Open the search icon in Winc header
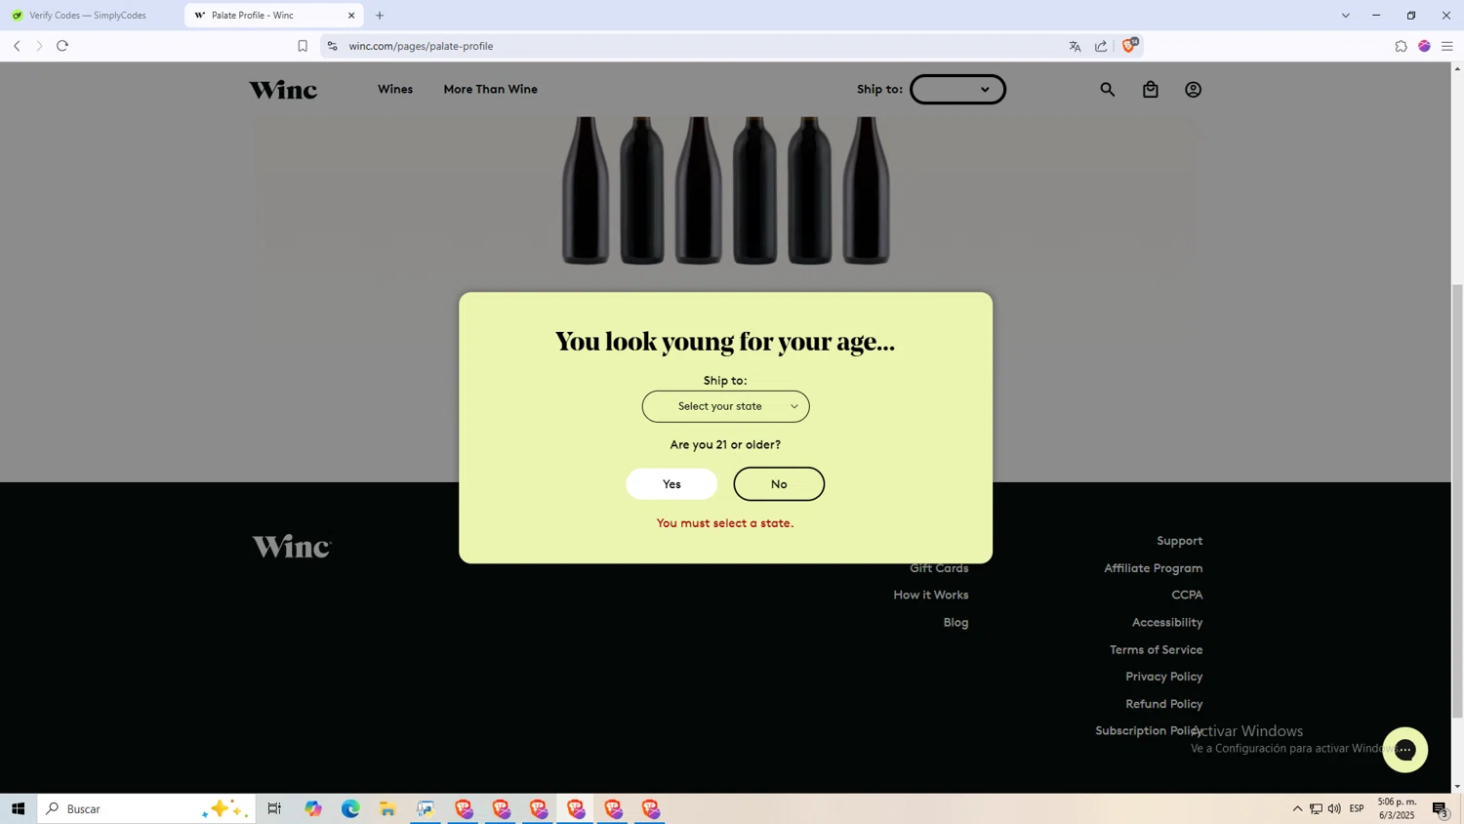Image resolution: width=1464 pixels, height=824 pixels. tap(1107, 90)
